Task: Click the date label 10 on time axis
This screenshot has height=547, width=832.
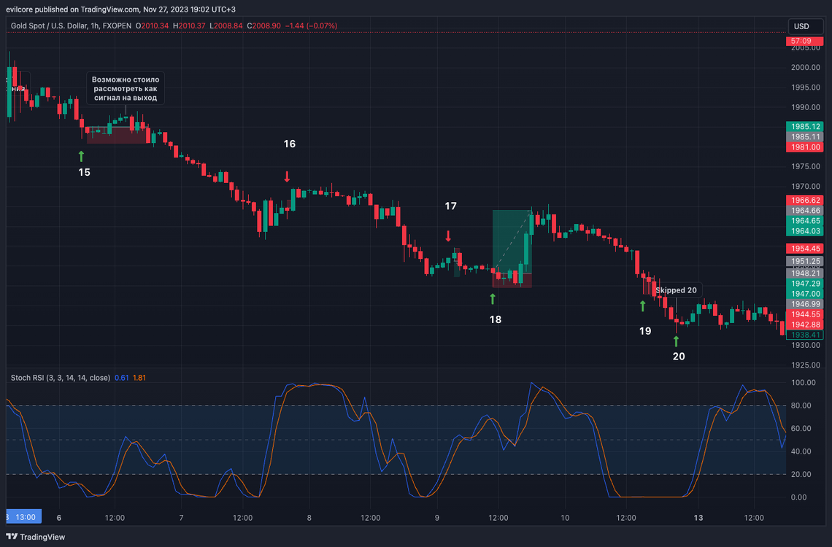Action: [x=565, y=518]
